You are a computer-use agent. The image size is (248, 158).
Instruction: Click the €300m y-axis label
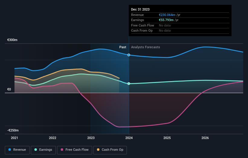click(12, 40)
